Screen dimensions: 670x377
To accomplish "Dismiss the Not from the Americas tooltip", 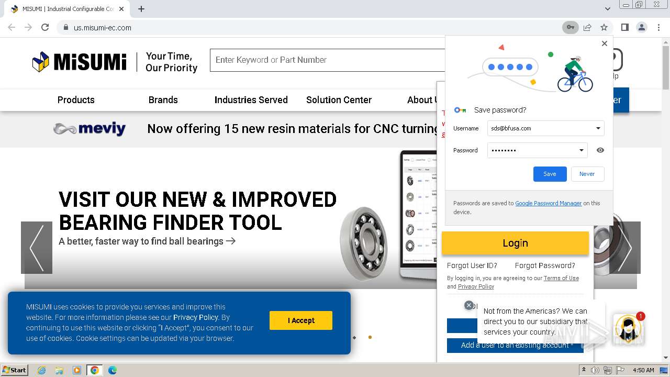I will click(x=469, y=305).
